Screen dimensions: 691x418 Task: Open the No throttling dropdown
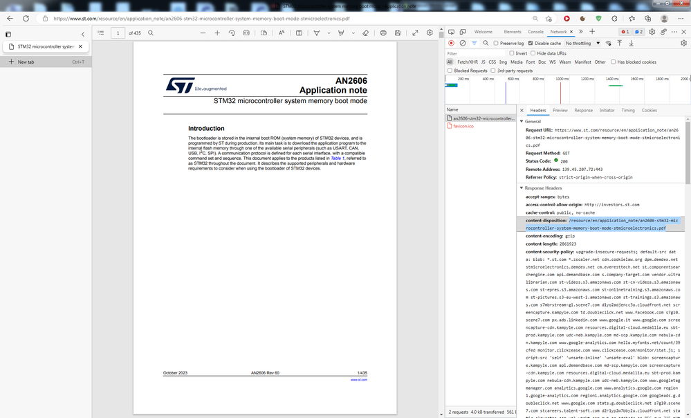[x=582, y=43]
